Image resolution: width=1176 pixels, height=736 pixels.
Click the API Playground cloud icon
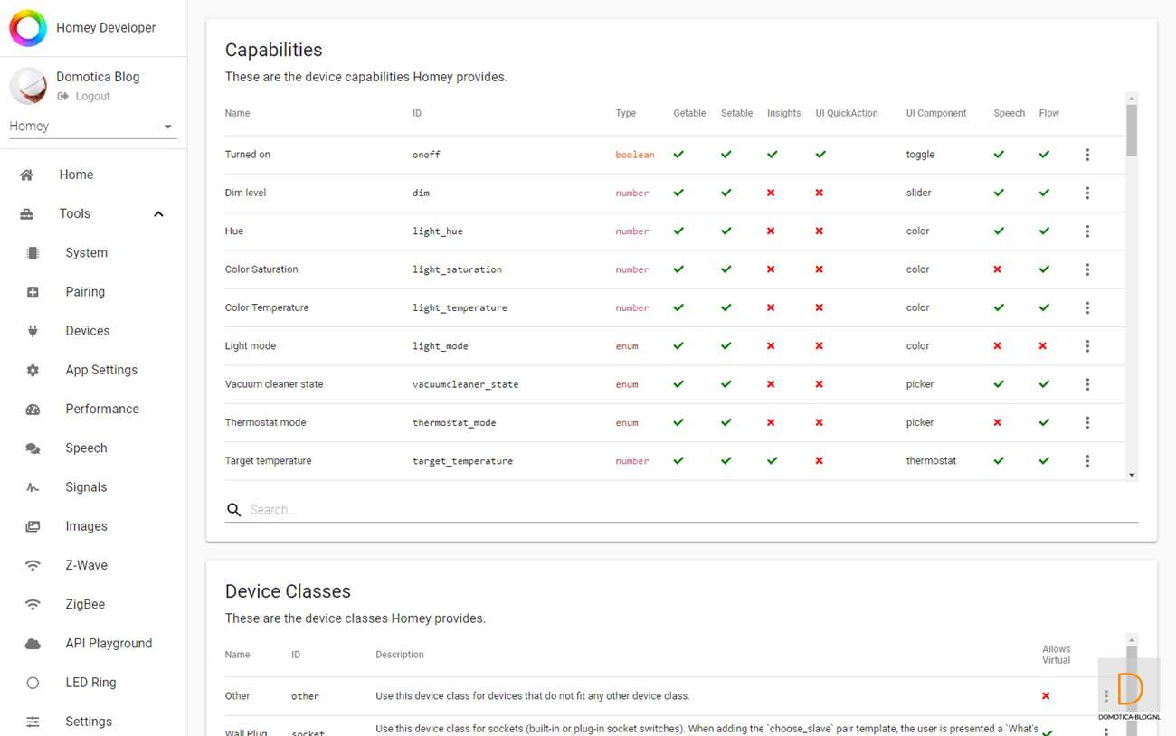(33, 644)
